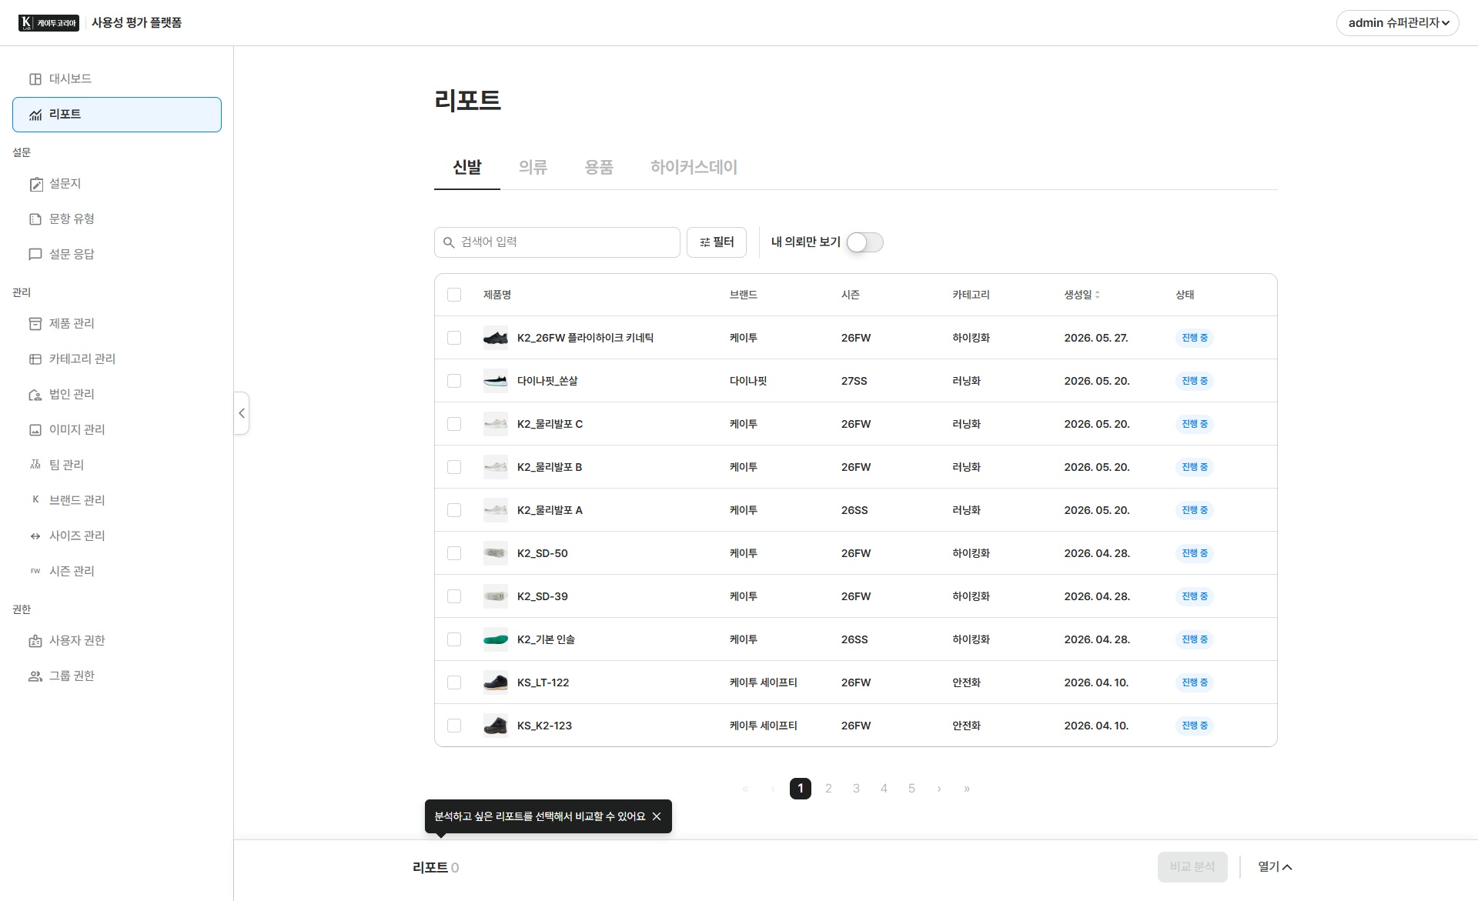Click the 카테고리 관리 table icon
Image resolution: width=1478 pixels, height=901 pixels.
(35, 359)
